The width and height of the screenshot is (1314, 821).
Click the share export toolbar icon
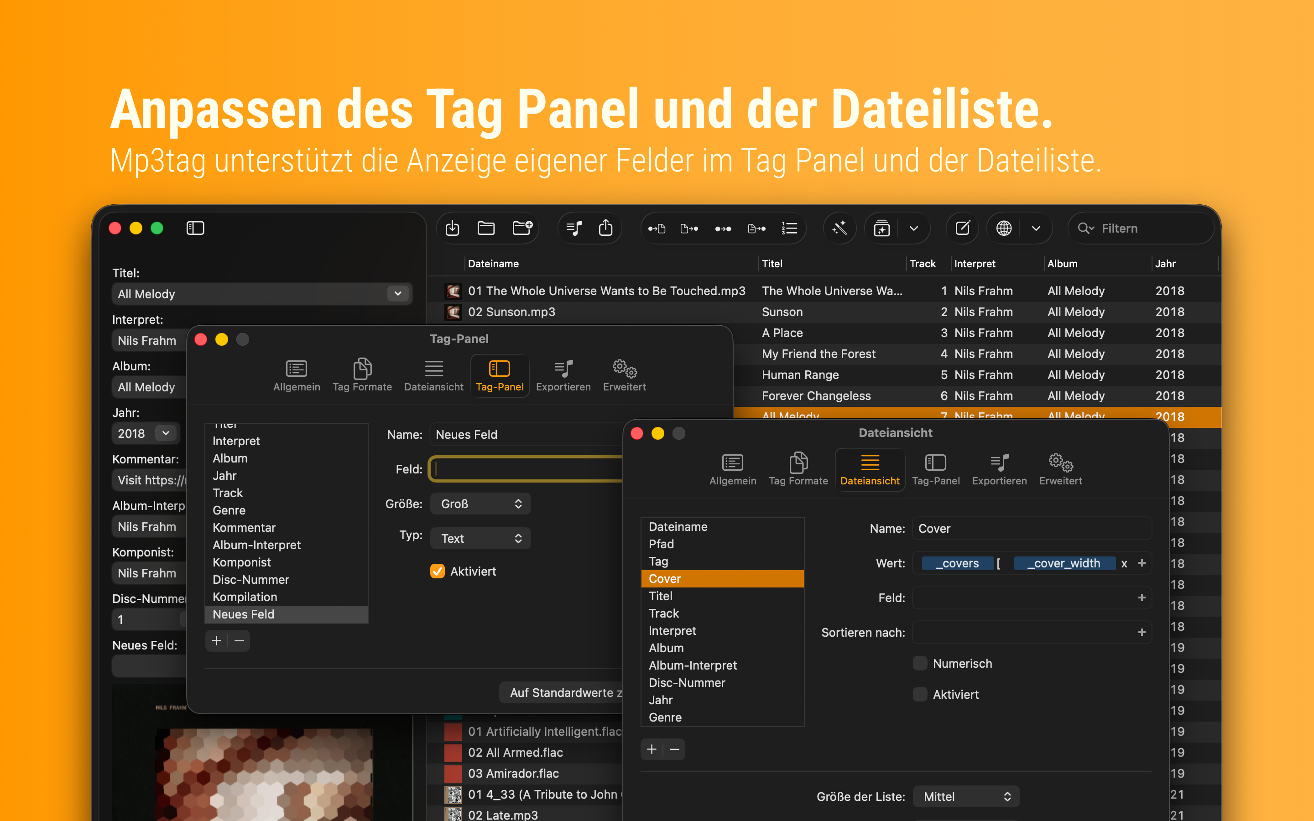point(605,228)
